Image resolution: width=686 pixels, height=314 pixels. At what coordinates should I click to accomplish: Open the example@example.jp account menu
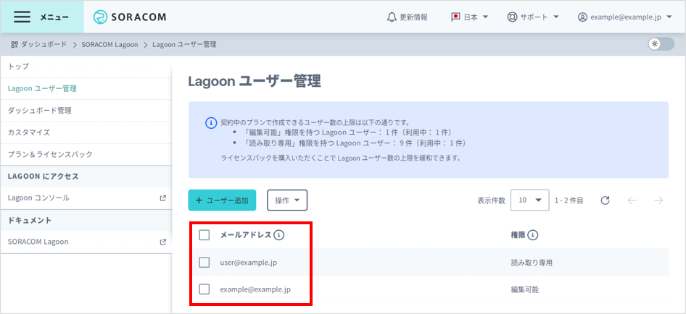click(x=625, y=17)
